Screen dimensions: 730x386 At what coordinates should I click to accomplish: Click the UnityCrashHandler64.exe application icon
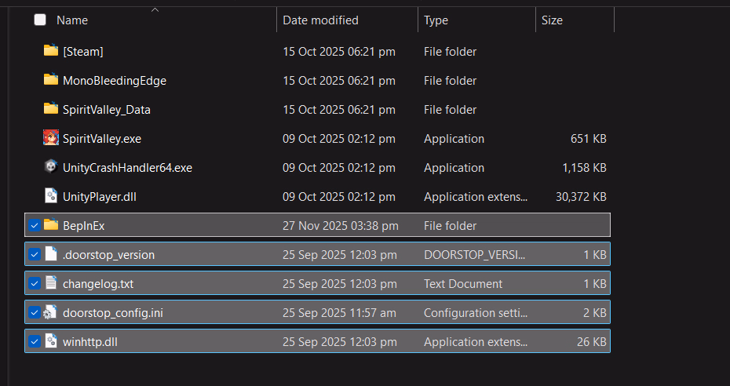pos(51,167)
